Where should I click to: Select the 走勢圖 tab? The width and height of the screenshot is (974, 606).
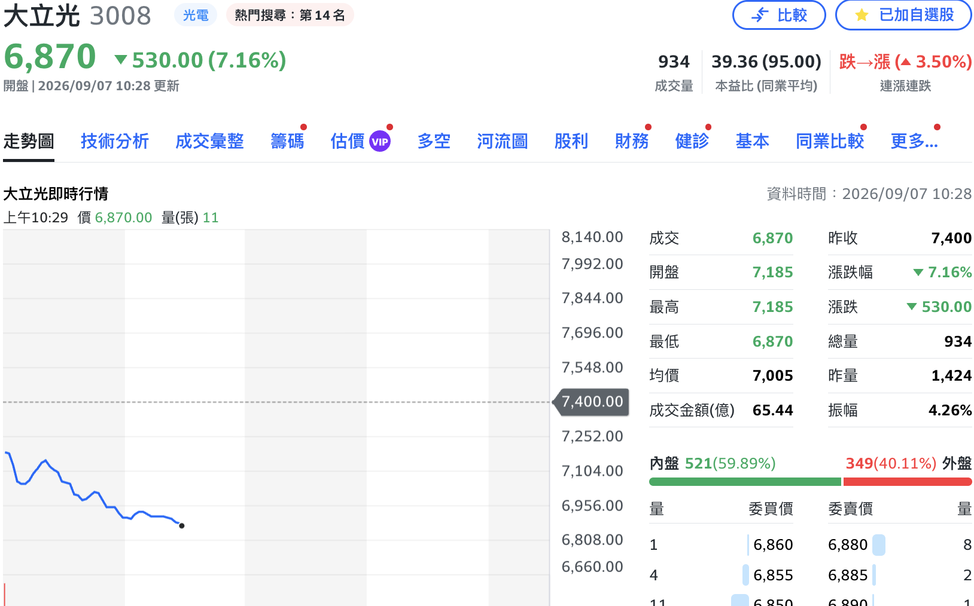pos(29,142)
